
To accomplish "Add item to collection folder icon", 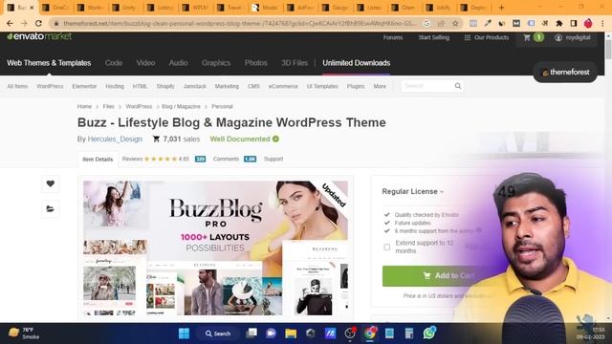I will (51, 209).
